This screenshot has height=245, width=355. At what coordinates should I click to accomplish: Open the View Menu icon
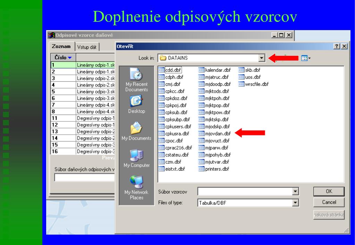point(306,58)
